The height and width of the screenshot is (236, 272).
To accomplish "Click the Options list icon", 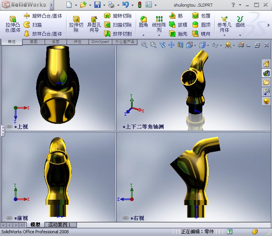I will coord(149,5).
